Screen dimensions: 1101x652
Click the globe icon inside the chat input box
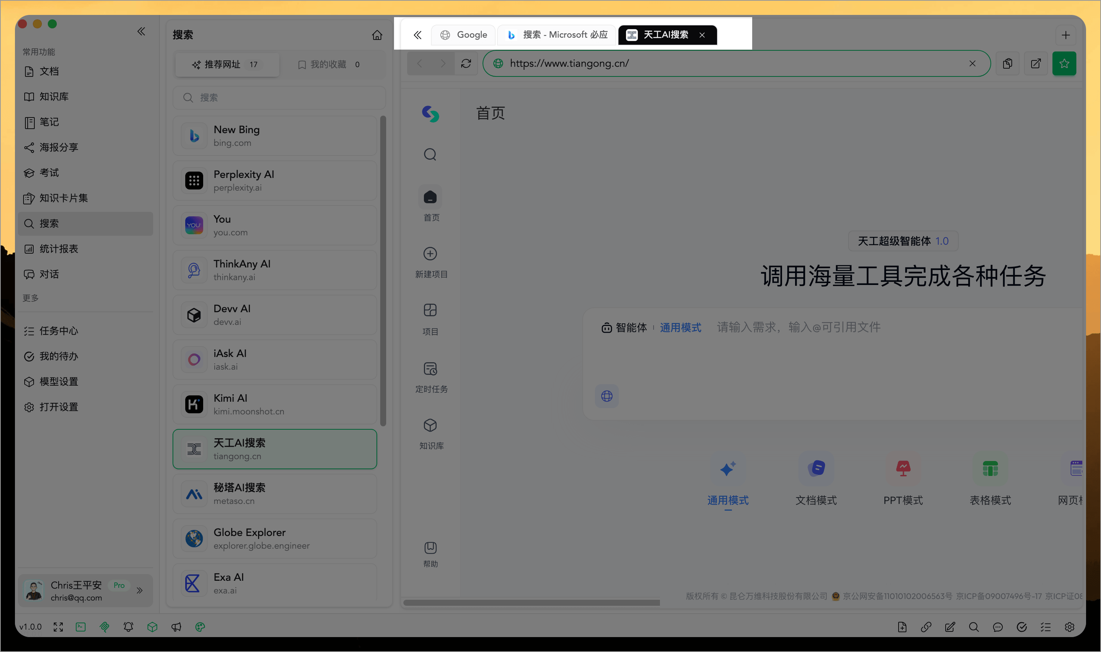[x=607, y=396]
